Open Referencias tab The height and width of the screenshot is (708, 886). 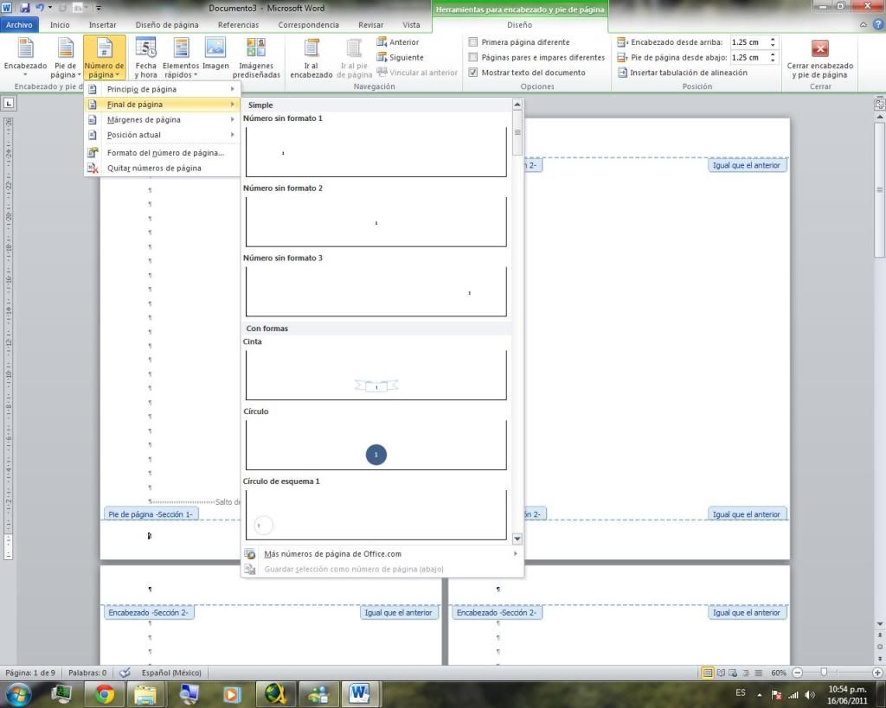pyautogui.click(x=238, y=24)
